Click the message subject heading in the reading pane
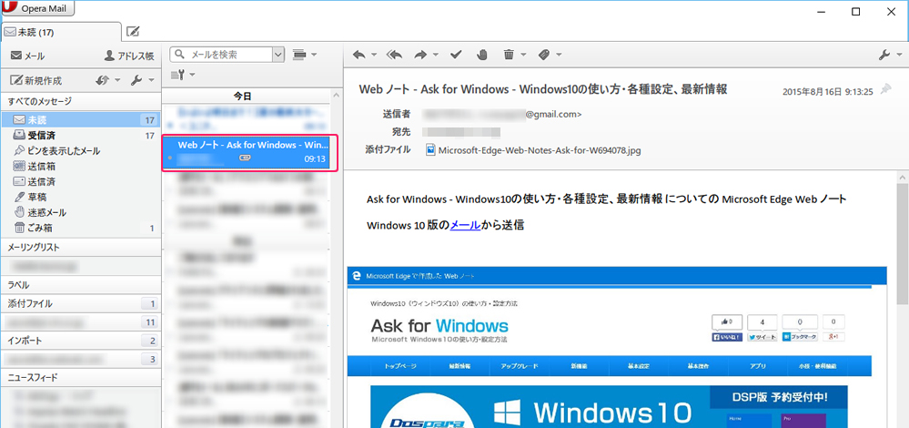 543,89
